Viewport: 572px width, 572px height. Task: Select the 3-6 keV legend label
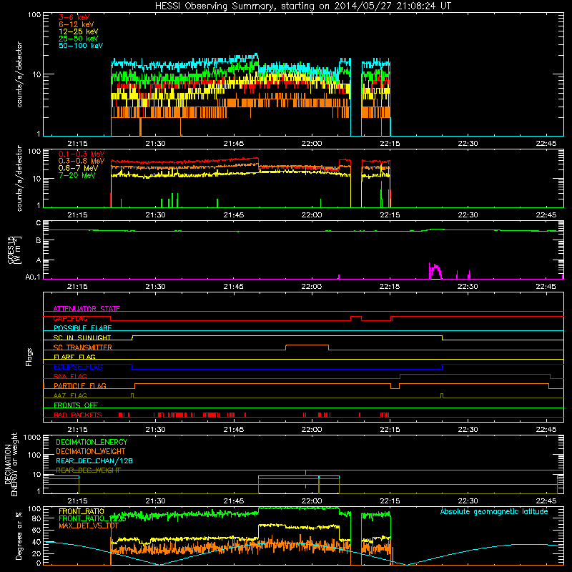pyautogui.click(x=74, y=17)
